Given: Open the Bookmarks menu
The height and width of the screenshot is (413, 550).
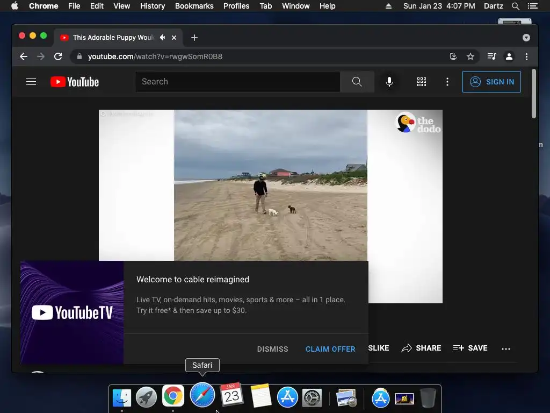Looking at the screenshot, I should (194, 6).
